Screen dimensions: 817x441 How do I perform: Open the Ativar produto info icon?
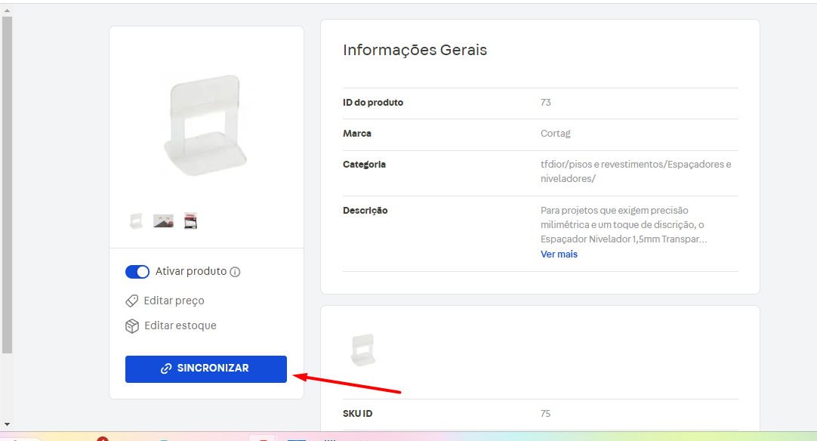click(235, 272)
